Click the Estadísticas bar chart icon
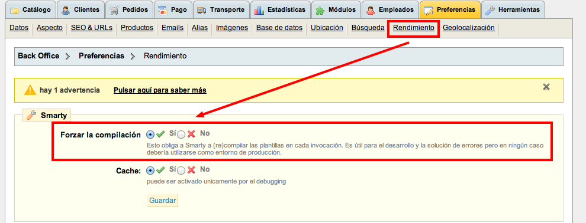This screenshot has height=223, width=586. [x=259, y=10]
